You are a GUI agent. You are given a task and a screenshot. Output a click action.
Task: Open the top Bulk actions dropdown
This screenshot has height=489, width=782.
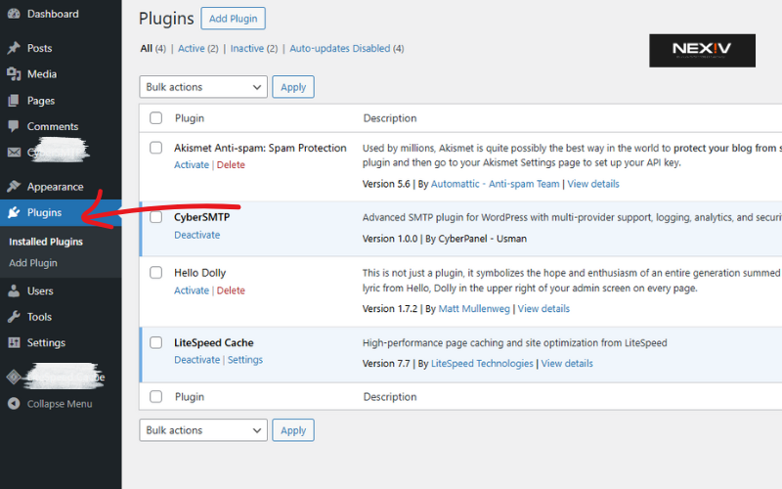tap(203, 87)
